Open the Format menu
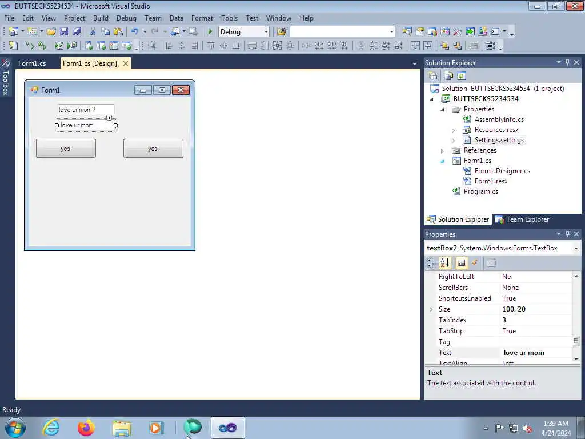This screenshot has height=439, width=585. (x=202, y=18)
